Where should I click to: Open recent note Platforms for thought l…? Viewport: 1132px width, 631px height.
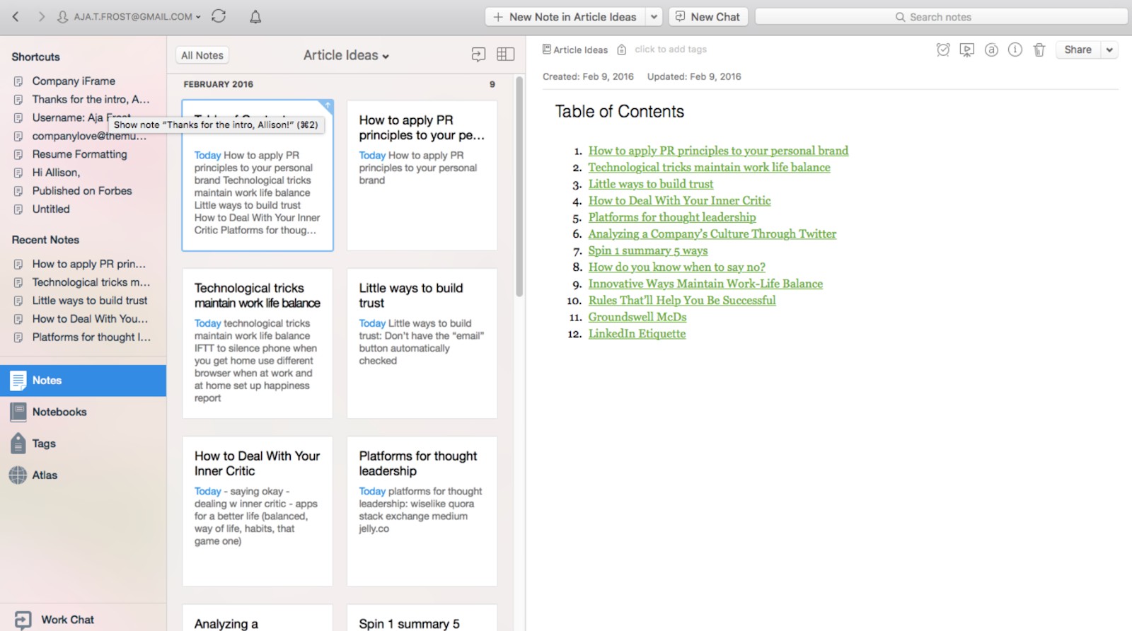[91, 337]
